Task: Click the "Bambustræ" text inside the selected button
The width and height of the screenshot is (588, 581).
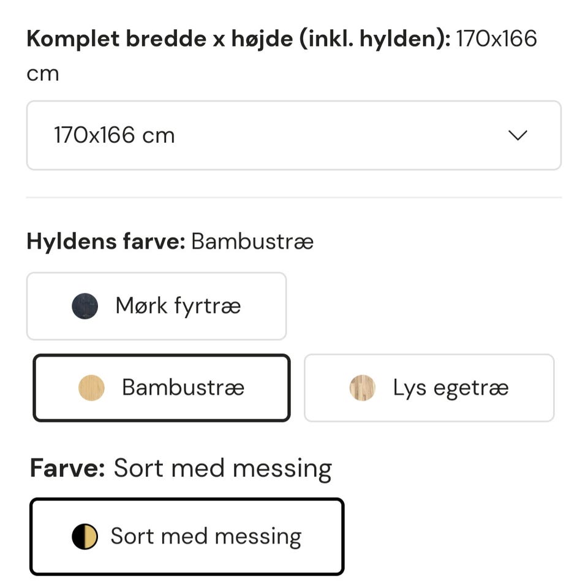Action: [183, 388]
